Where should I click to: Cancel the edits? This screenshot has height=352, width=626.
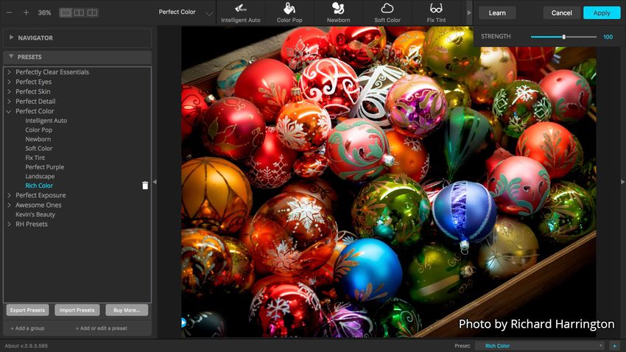(561, 13)
